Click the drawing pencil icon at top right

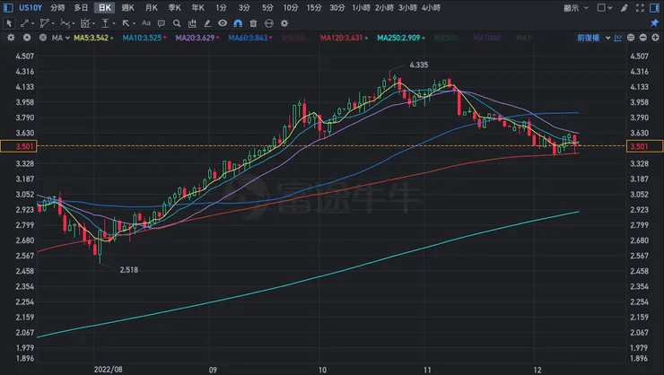625,7
